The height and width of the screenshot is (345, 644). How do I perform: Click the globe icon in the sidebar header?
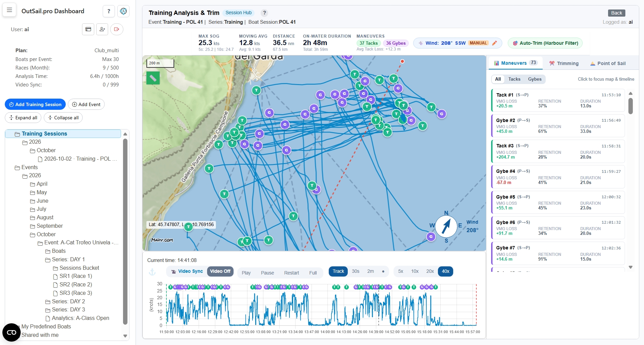123,11
